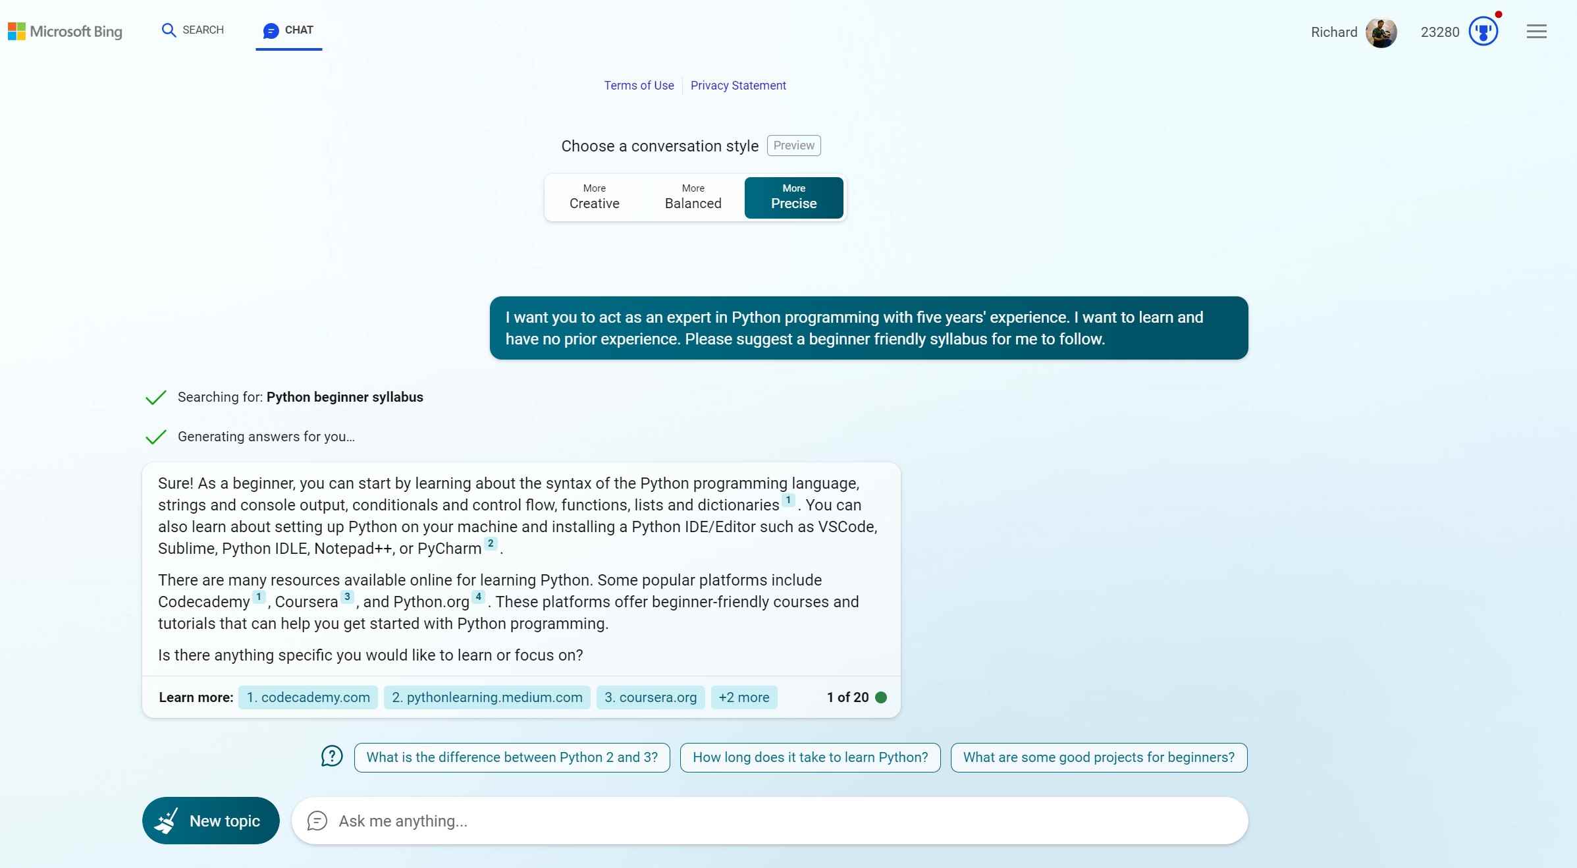Screen dimensions: 1577x868
Task: Click Terms of Use link
Action: (x=639, y=84)
